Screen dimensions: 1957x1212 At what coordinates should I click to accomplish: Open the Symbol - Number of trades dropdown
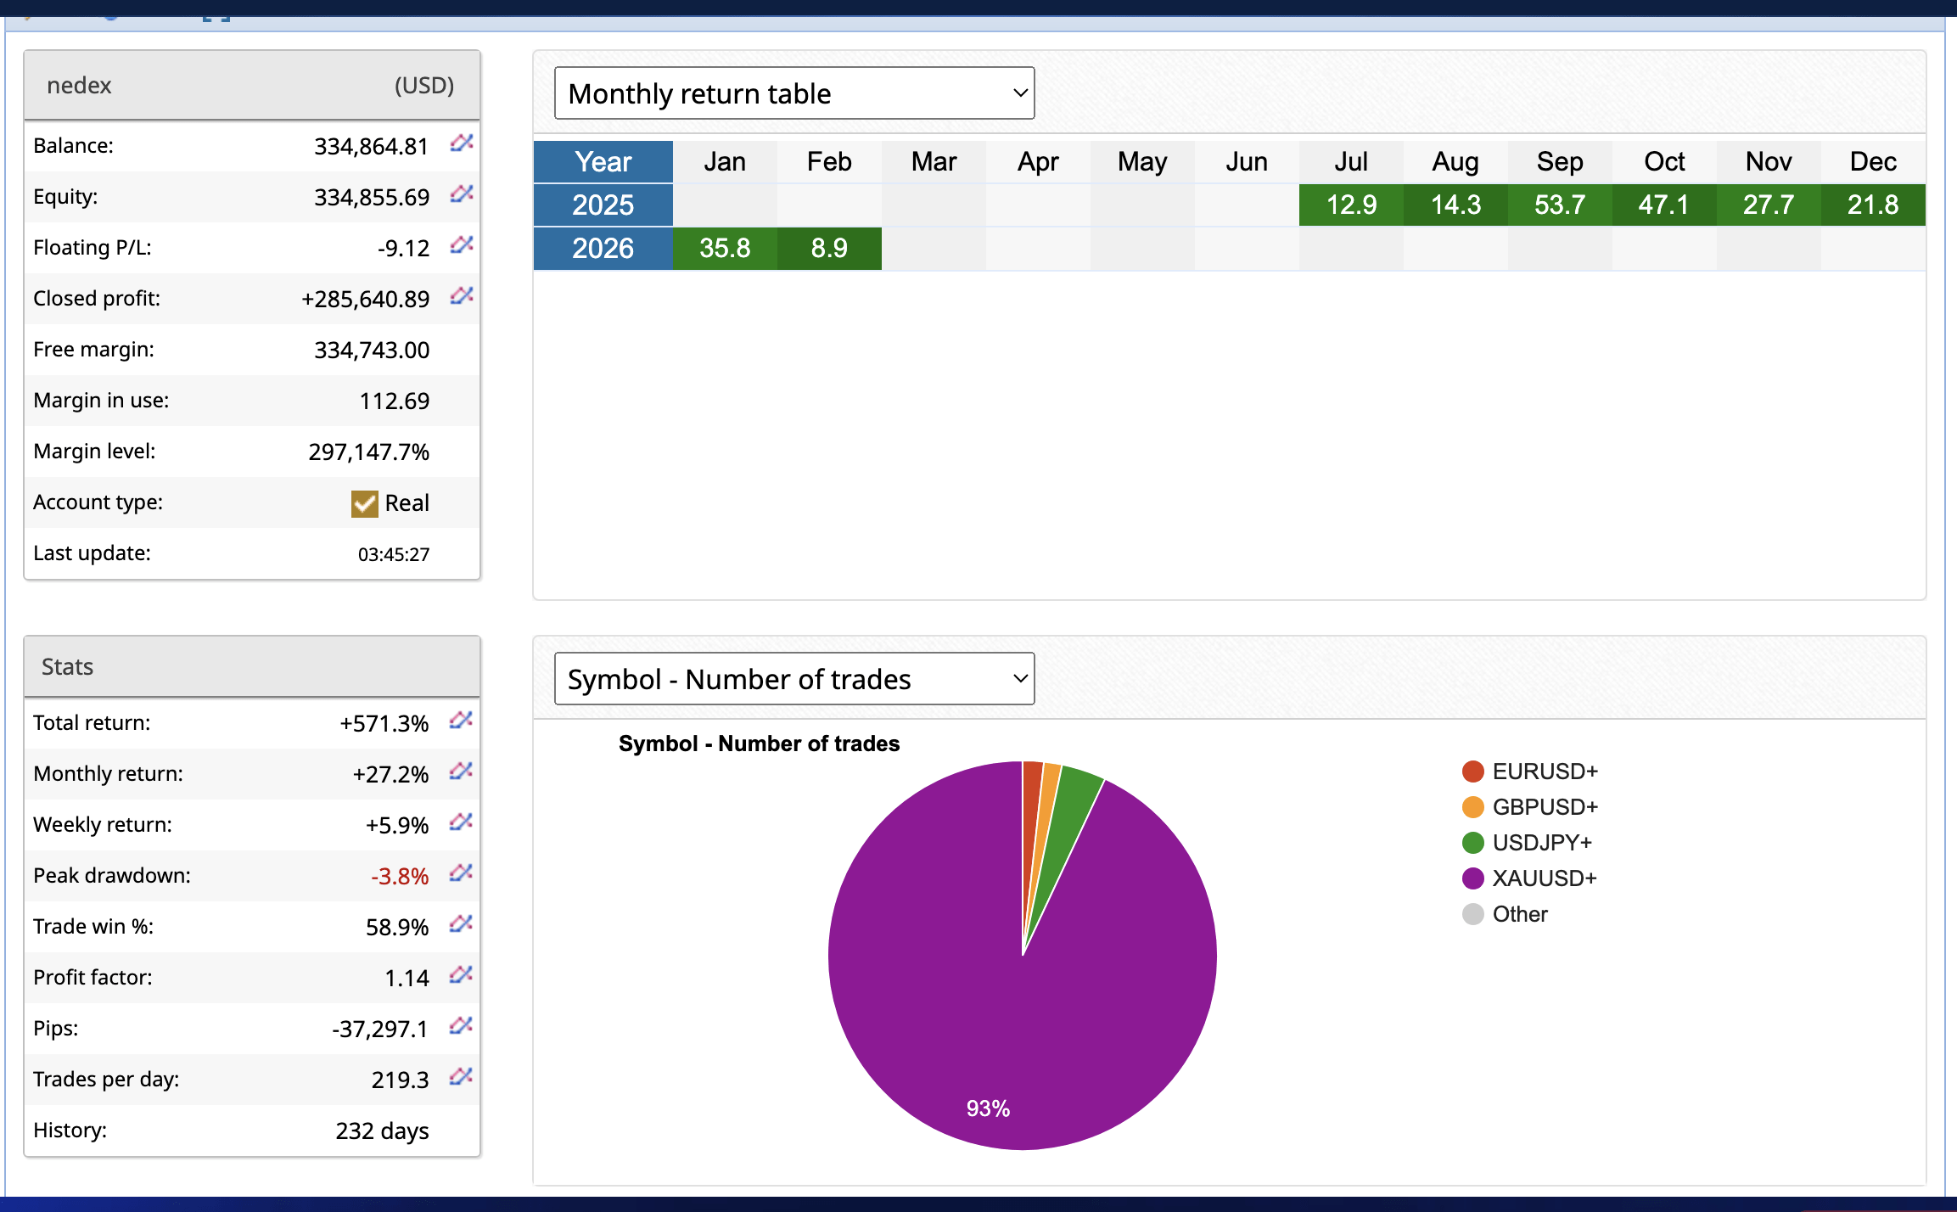tap(793, 678)
